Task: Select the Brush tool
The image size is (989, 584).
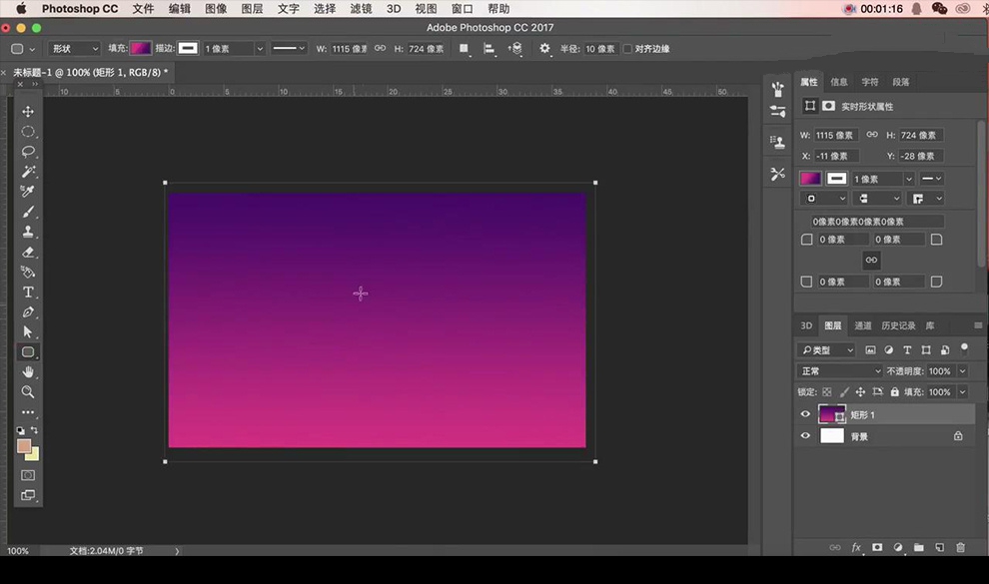Action: click(28, 212)
